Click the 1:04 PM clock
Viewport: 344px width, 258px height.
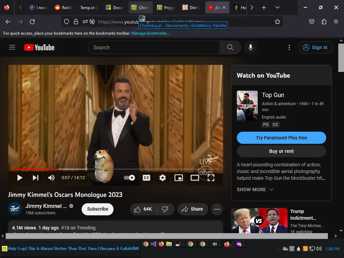click(x=332, y=249)
